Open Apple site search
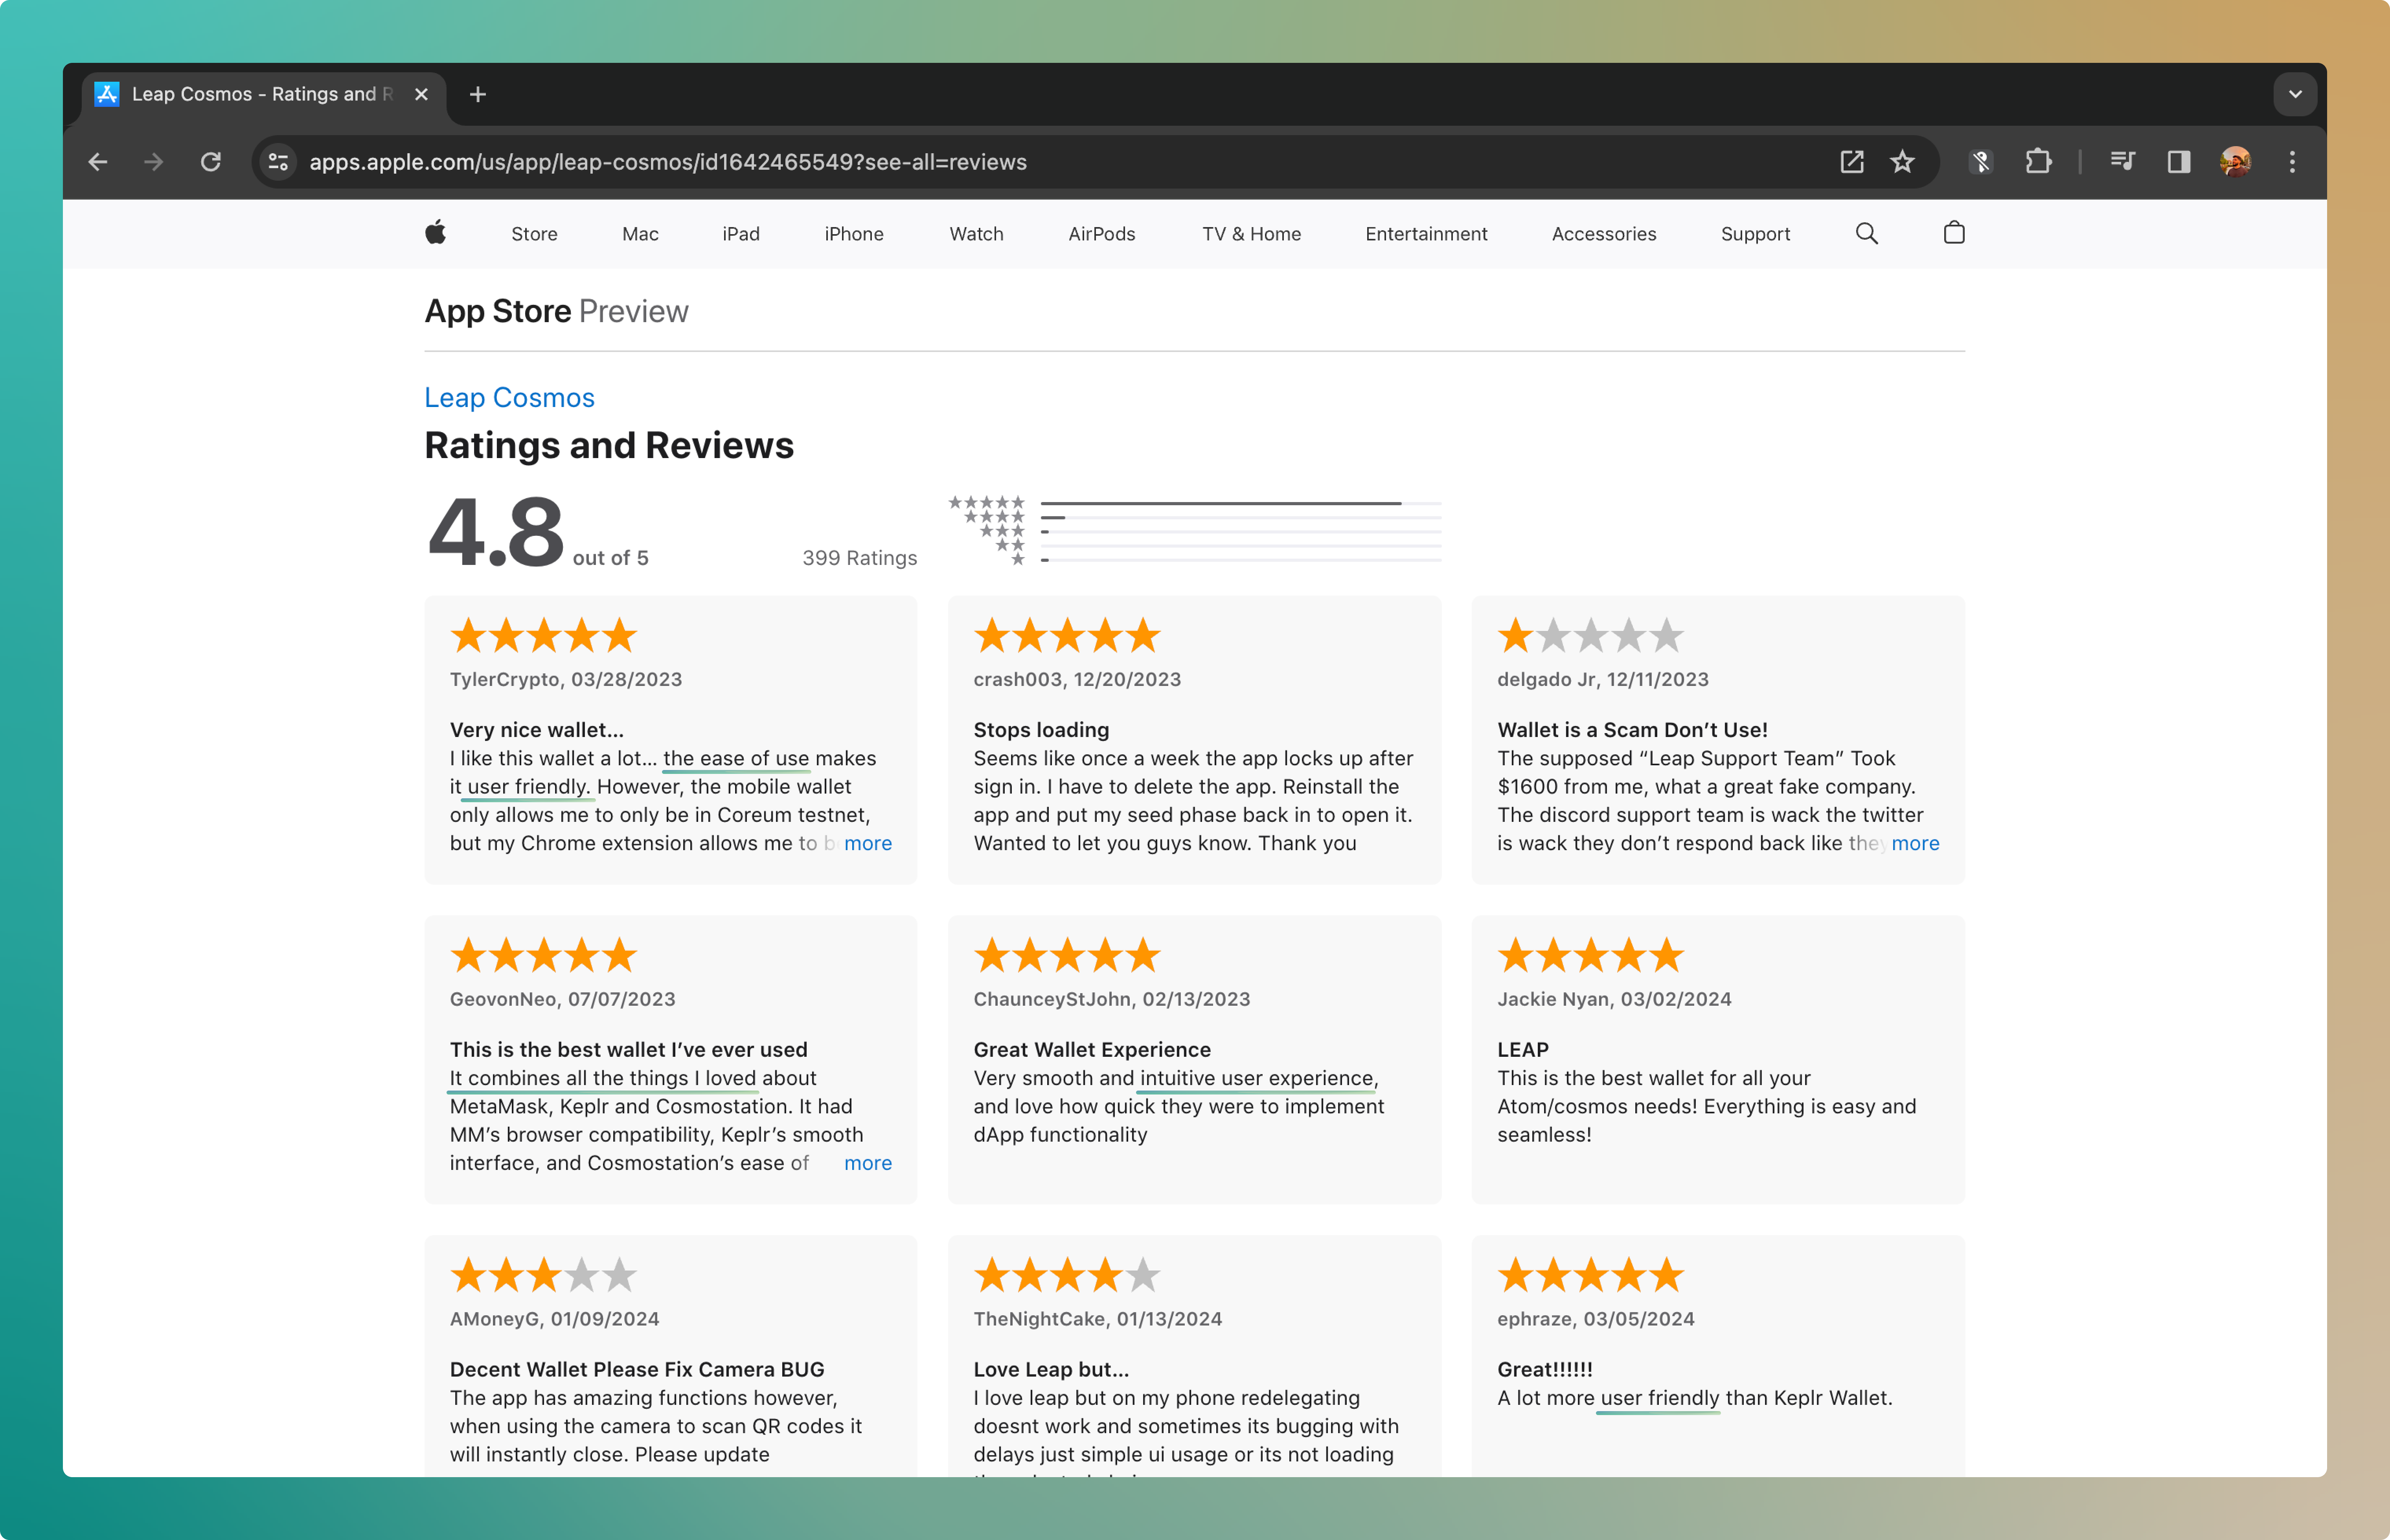Viewport: 2390px width, 1540px height. point(1867,233)
